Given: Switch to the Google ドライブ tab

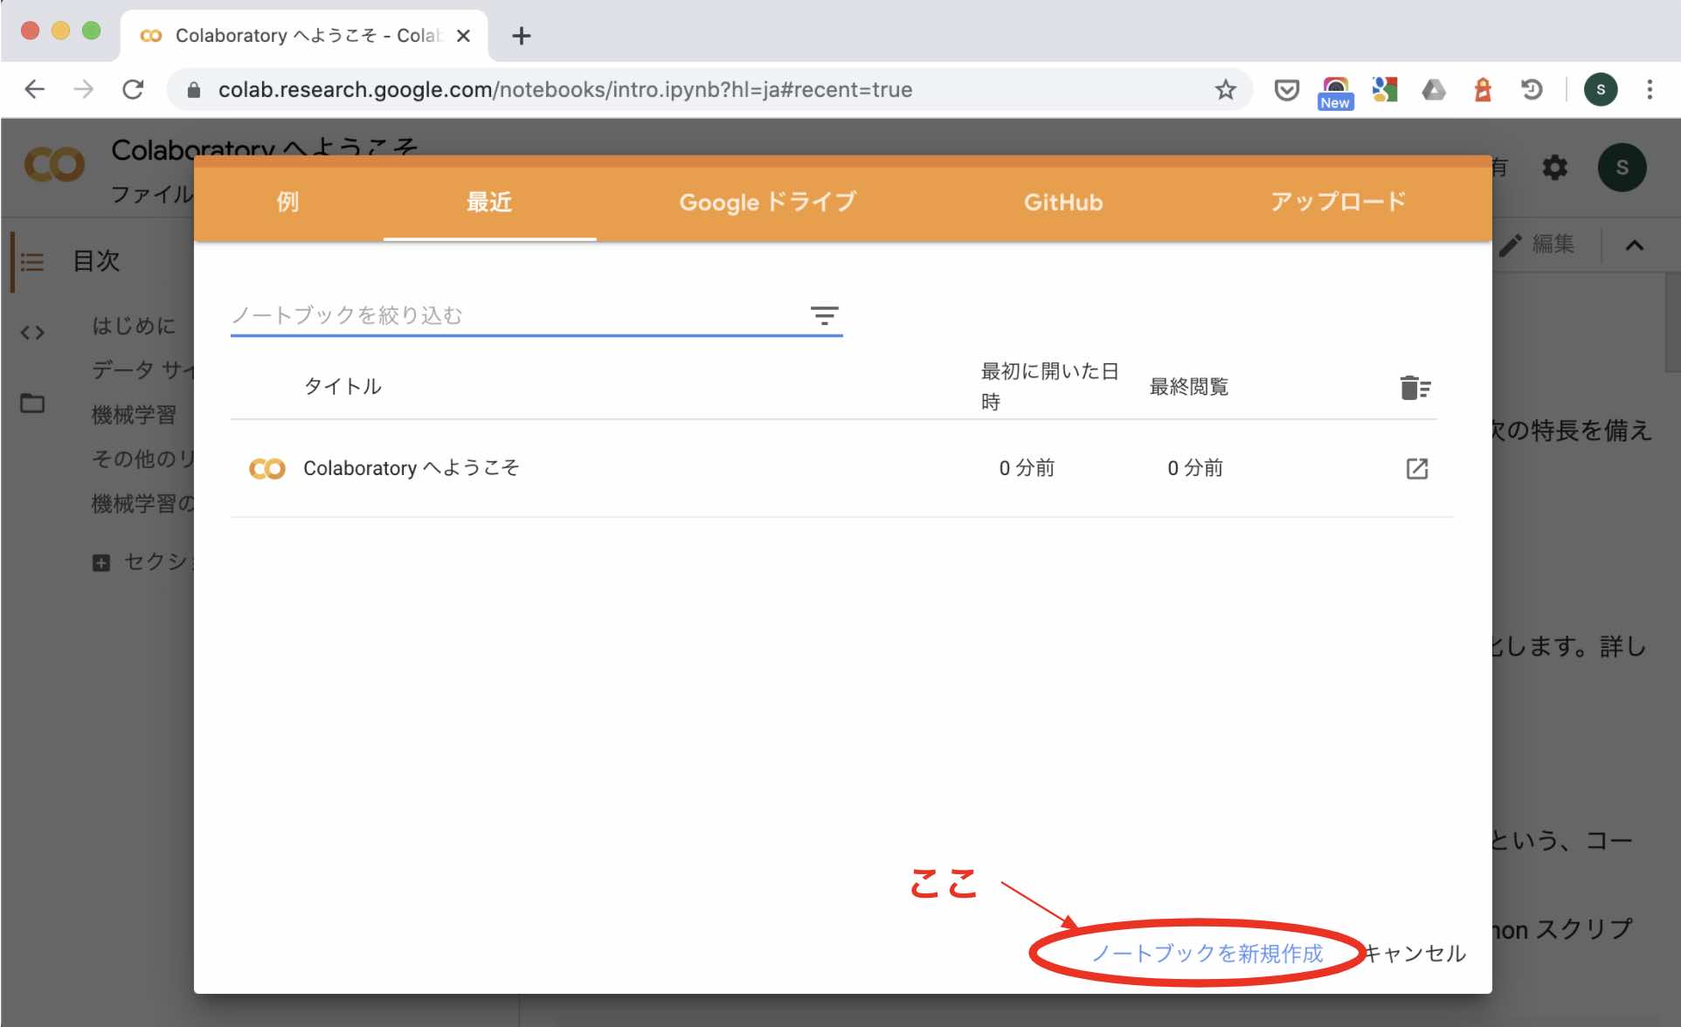Looking at the screenshot, I should pyautogui.click(x=767, y=202).
